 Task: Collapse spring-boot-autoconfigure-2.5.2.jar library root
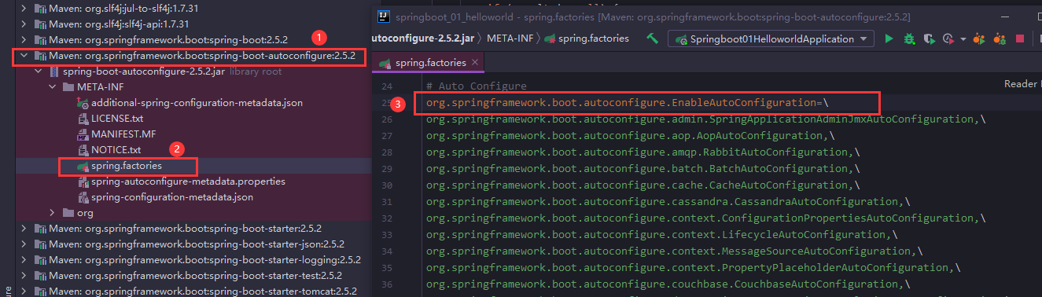coord(39,71)
